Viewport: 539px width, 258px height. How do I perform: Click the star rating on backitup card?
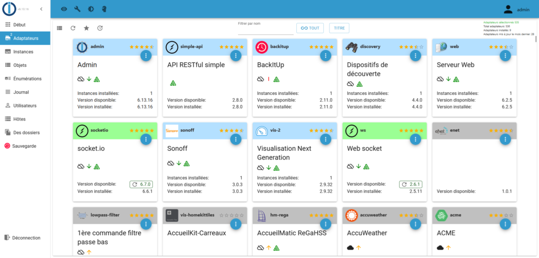[x=321, y=47]
